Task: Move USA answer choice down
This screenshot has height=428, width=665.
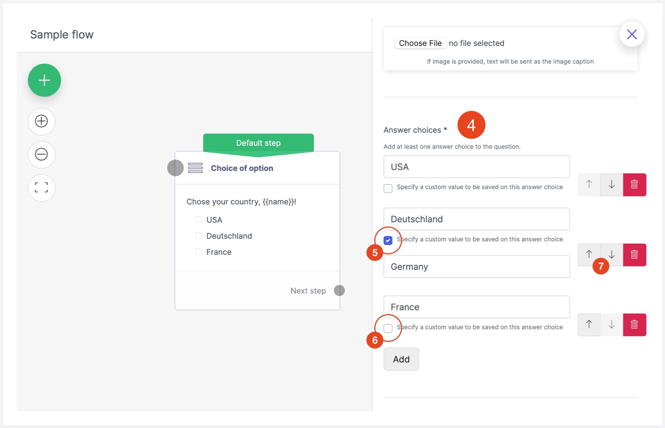Action: [611, 184]
